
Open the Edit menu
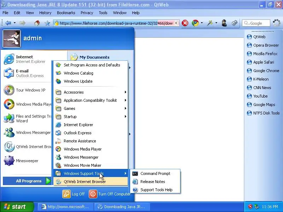point(17,13)
